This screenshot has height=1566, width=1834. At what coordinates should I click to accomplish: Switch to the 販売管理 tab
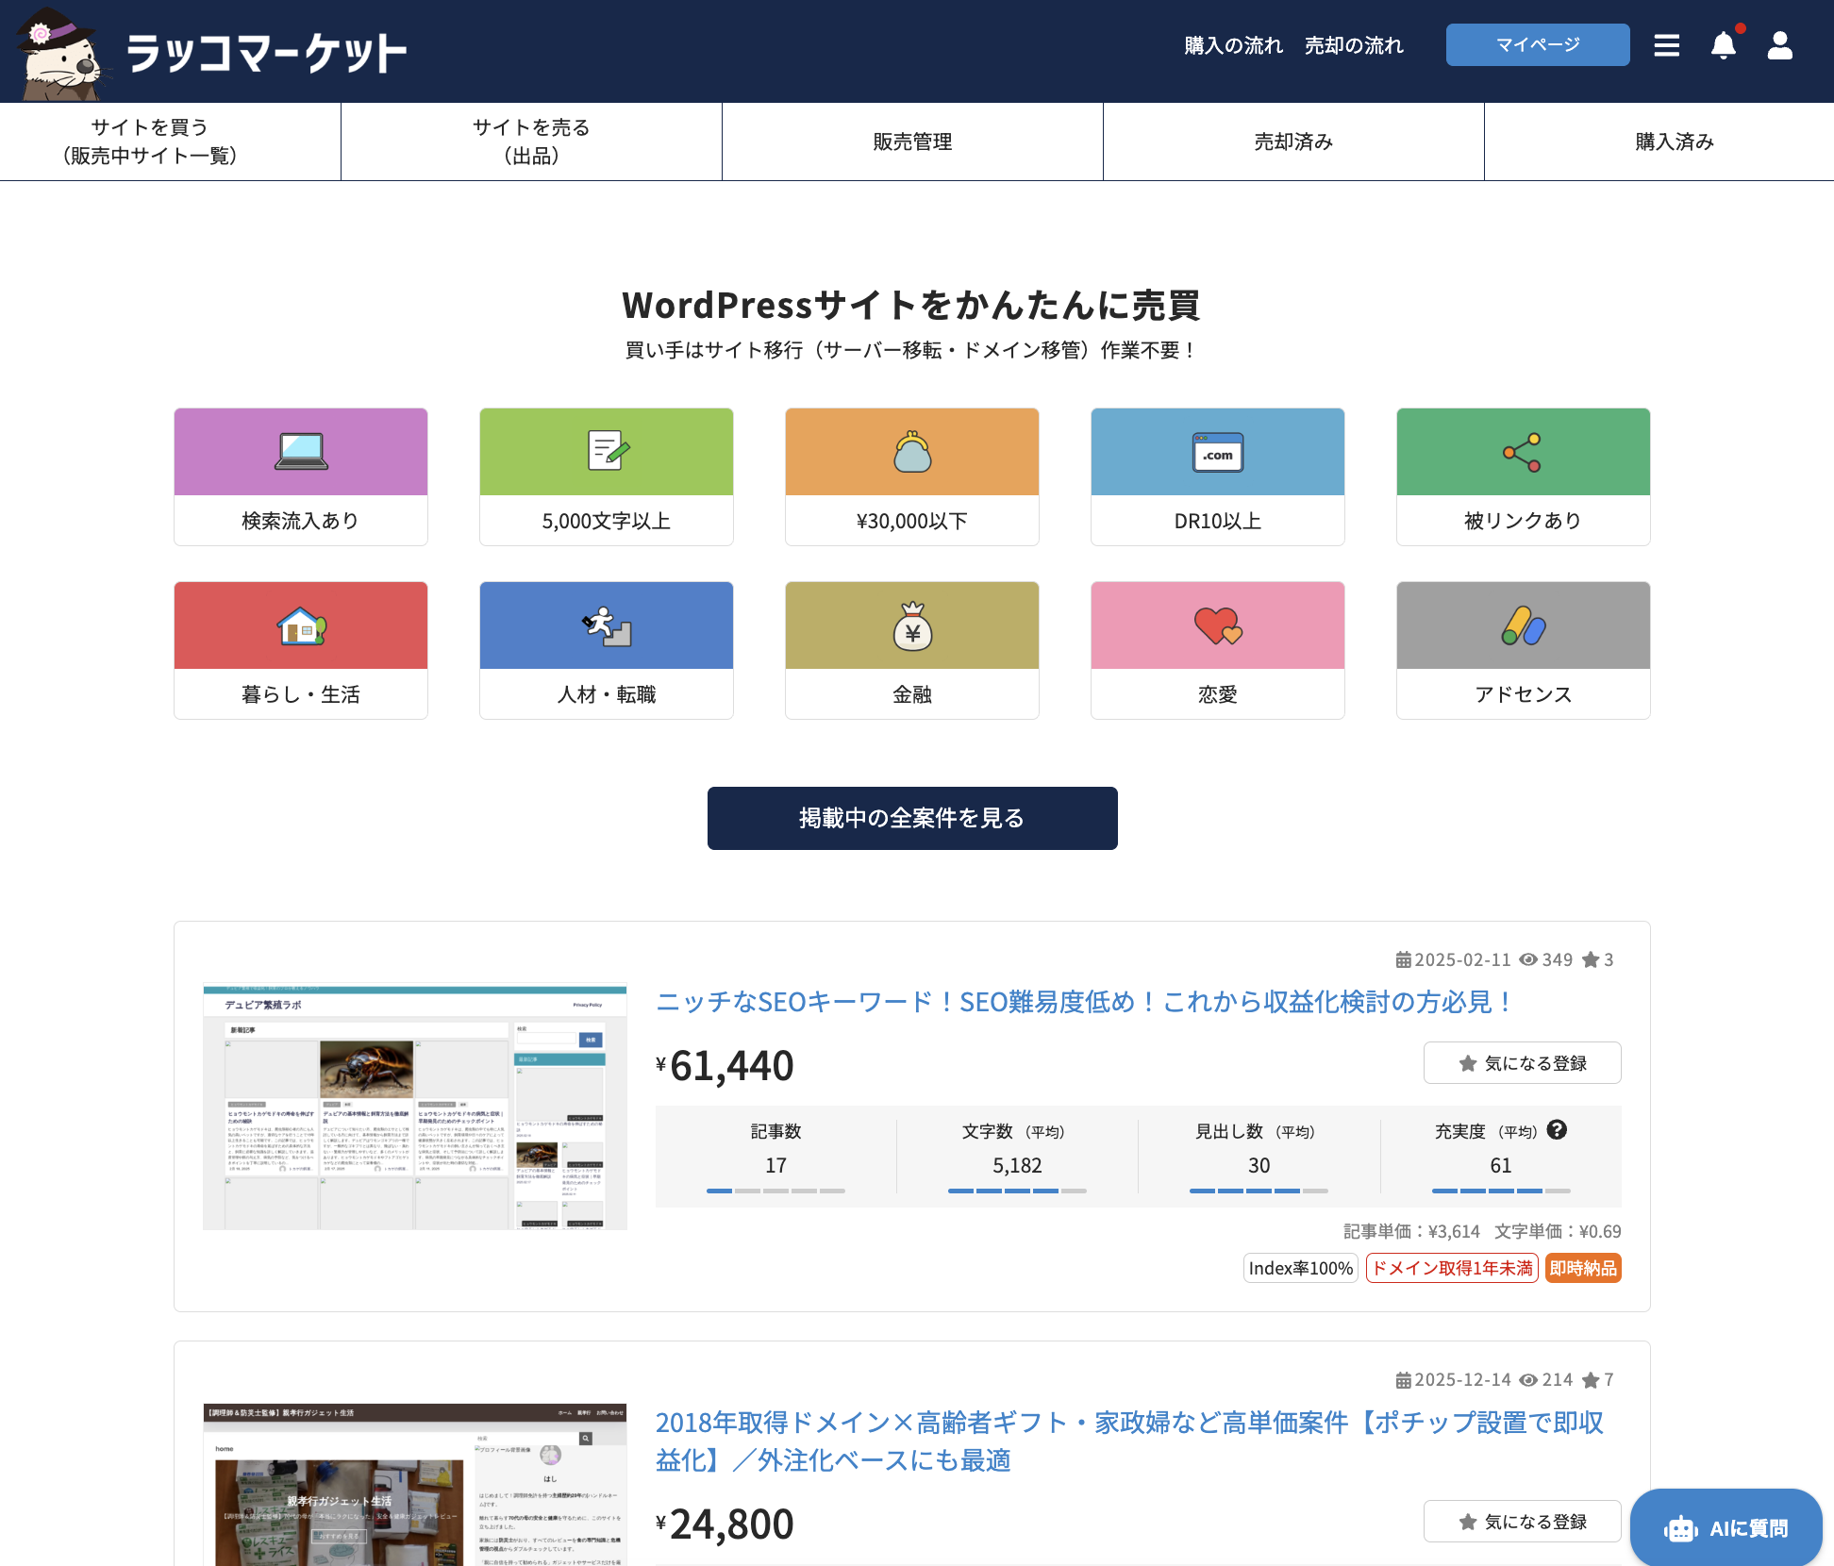pyautogui.click(x=911, y=142)
